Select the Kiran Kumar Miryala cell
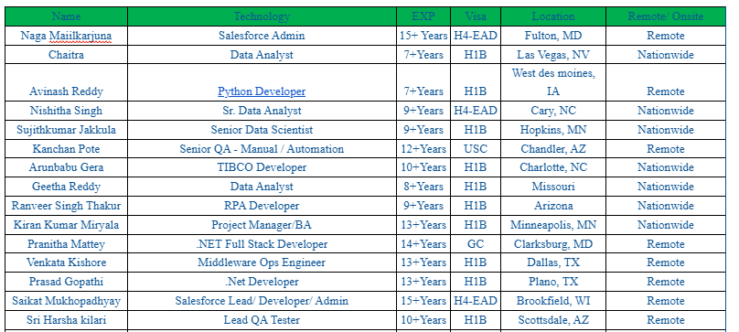Image resolution: width=739 pixels, height=332 pixels. [x=67, y=225]
